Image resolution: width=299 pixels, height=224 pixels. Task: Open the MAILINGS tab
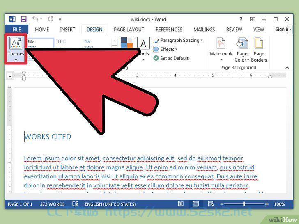point(204,30)
